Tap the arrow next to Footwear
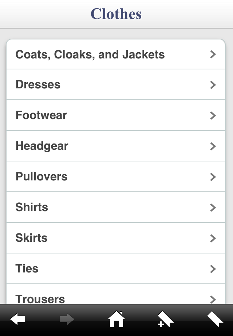Viewport: 233px width, 336px height. [213, 115]
